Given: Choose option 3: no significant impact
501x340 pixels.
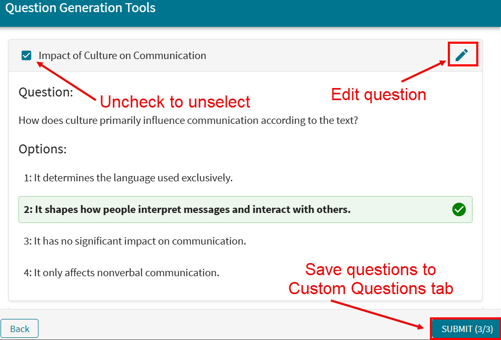Looking at the screenshot, I should 135,241.
